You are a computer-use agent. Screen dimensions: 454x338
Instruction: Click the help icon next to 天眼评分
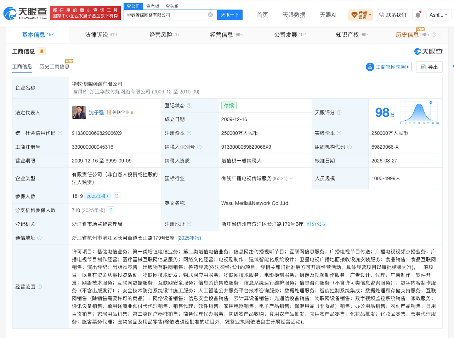[x=339, y=113]
